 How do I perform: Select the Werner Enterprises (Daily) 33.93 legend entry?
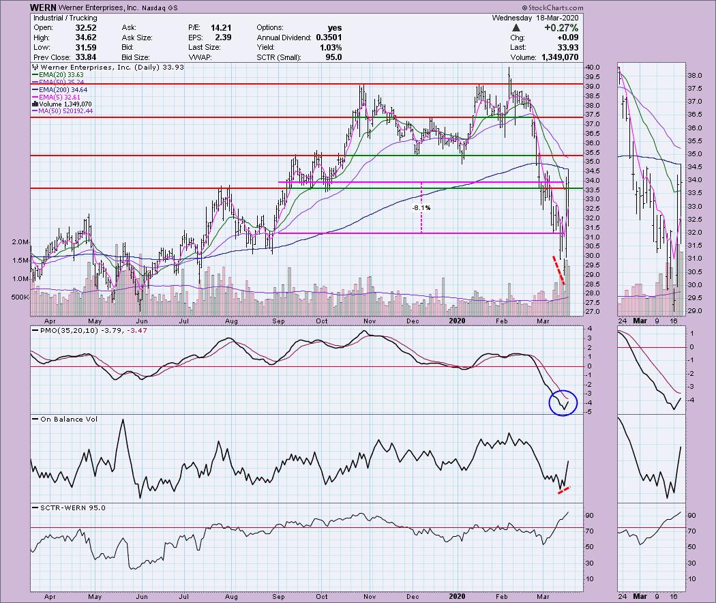coord(113,67)
